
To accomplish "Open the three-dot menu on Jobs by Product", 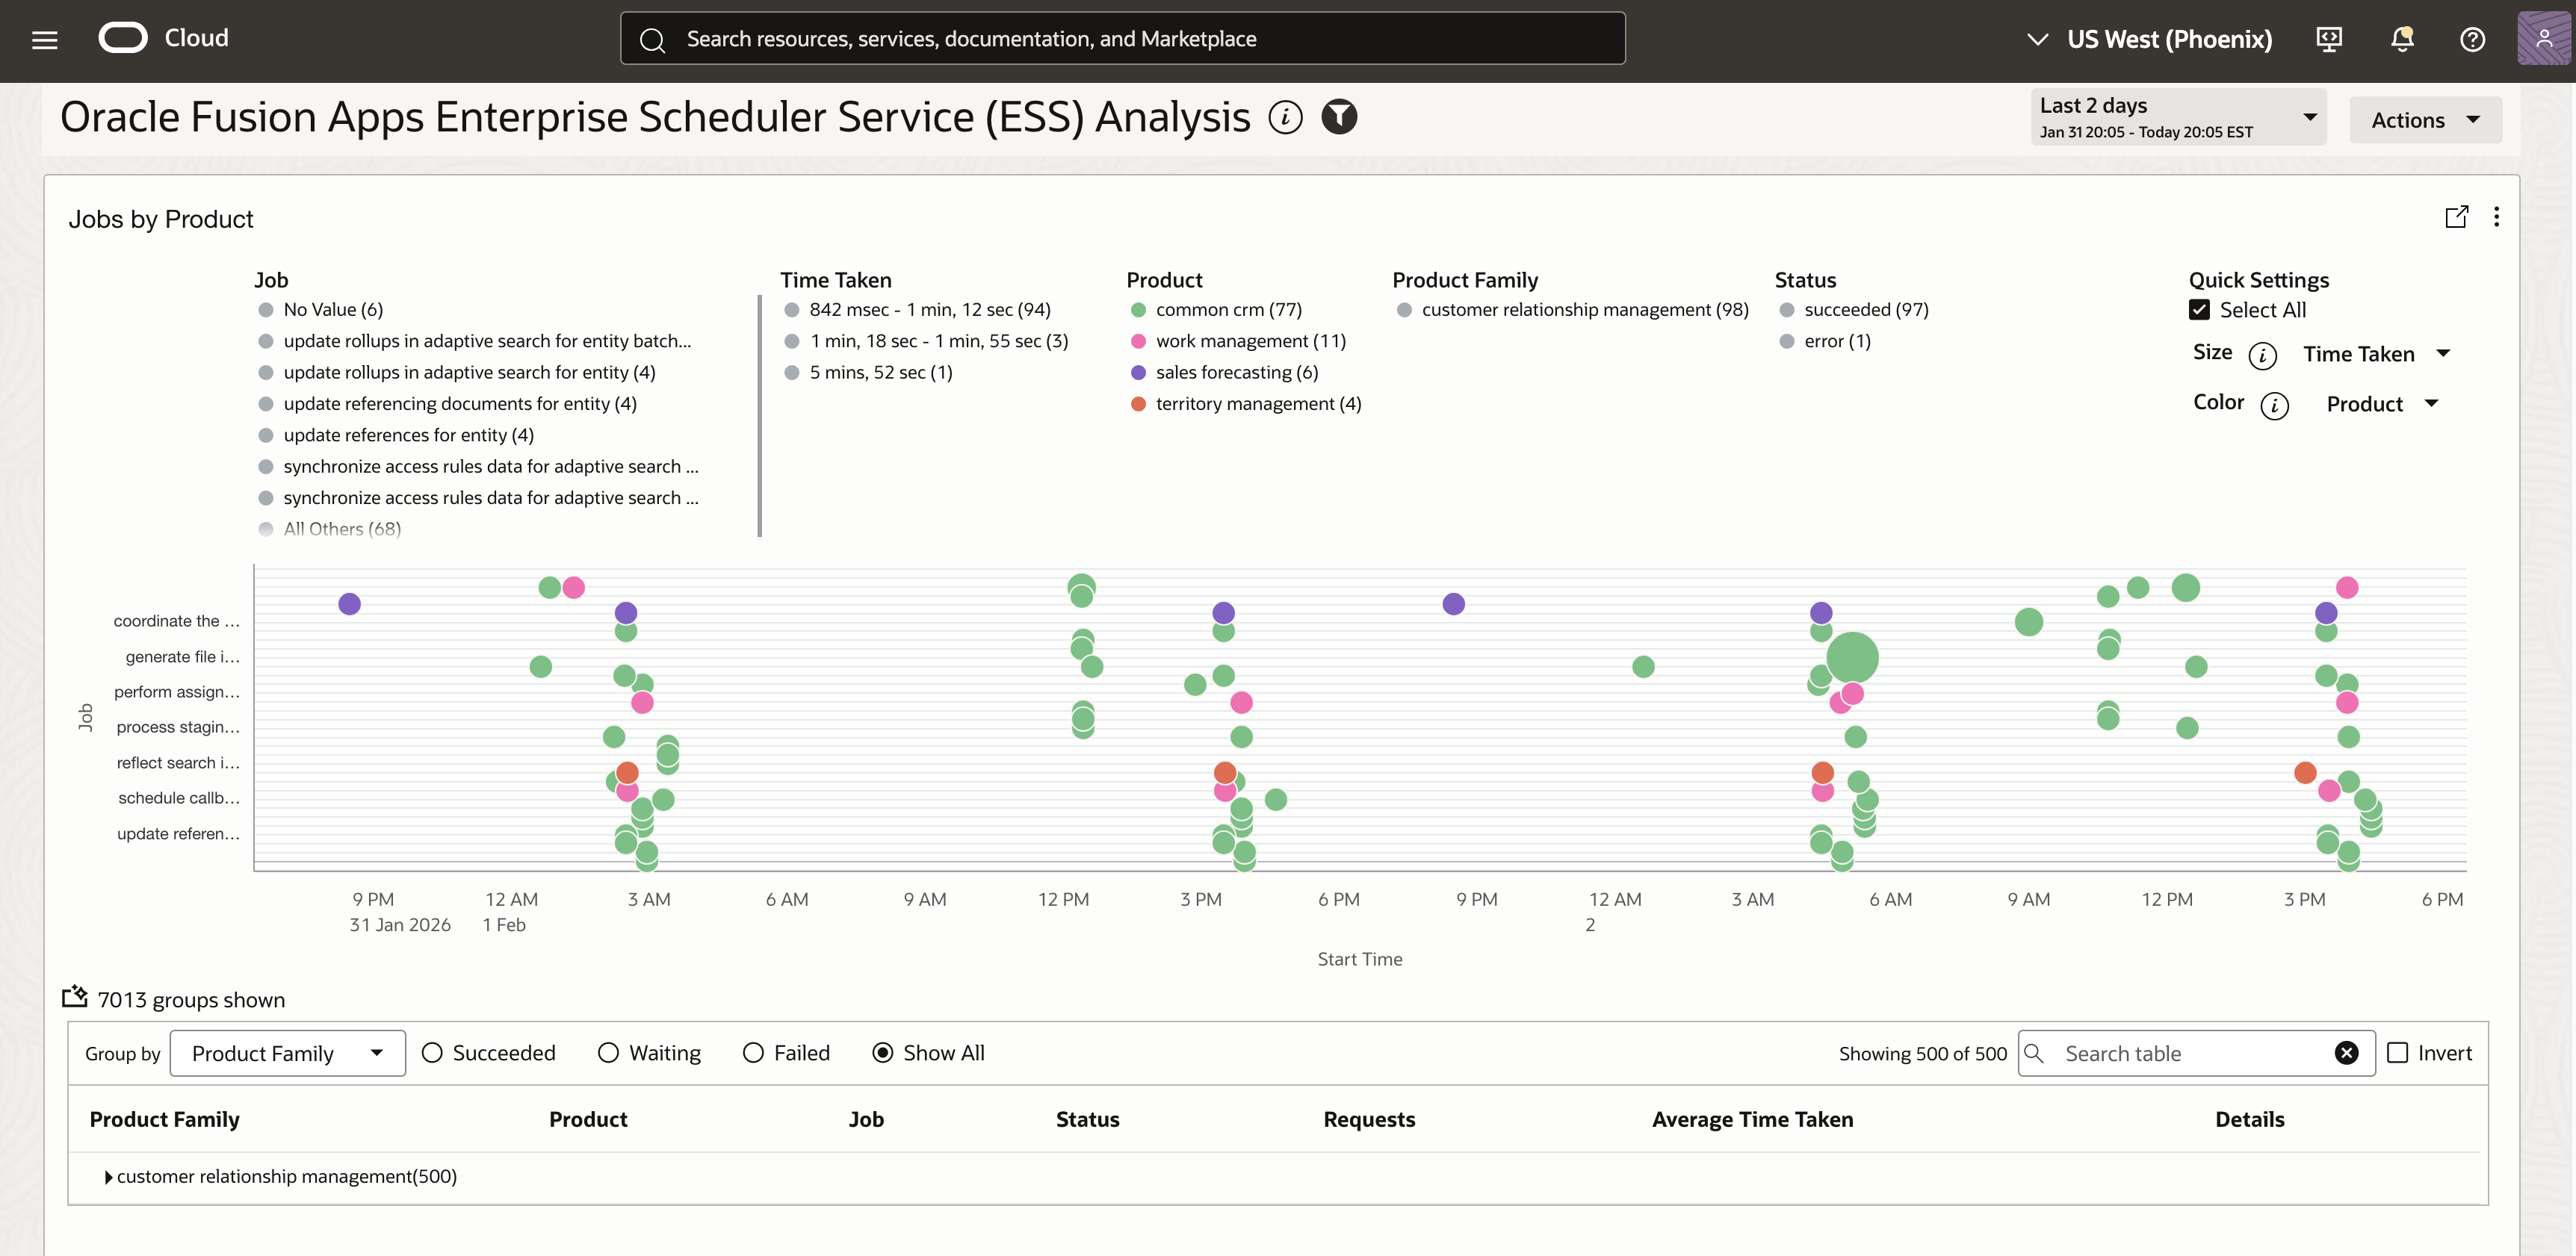I will (2496, 217).
